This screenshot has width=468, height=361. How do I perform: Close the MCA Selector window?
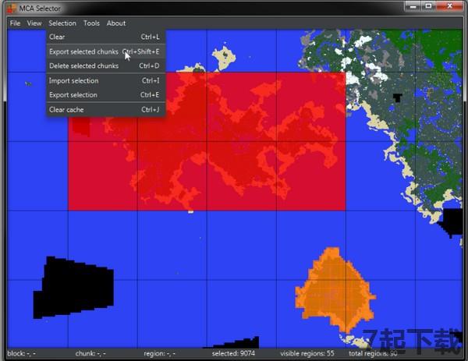pos(451,7)
